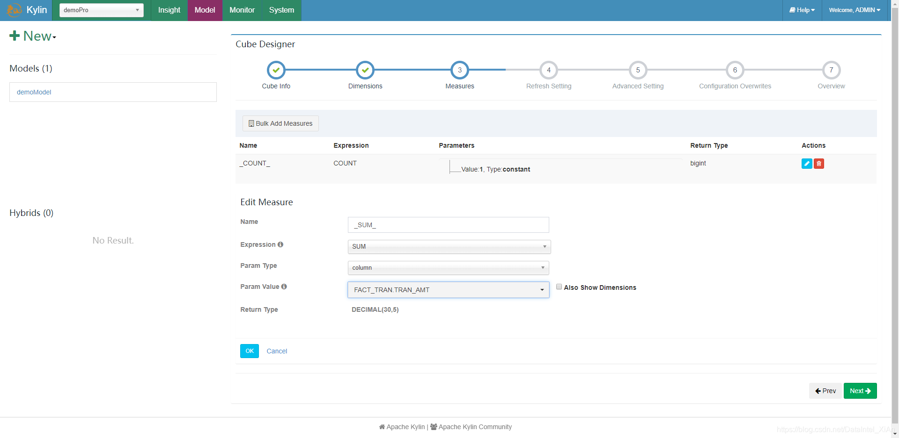Screen dimensions: 899x438
Task: Expand the Help menu
Action: click(x=802, y=10)
